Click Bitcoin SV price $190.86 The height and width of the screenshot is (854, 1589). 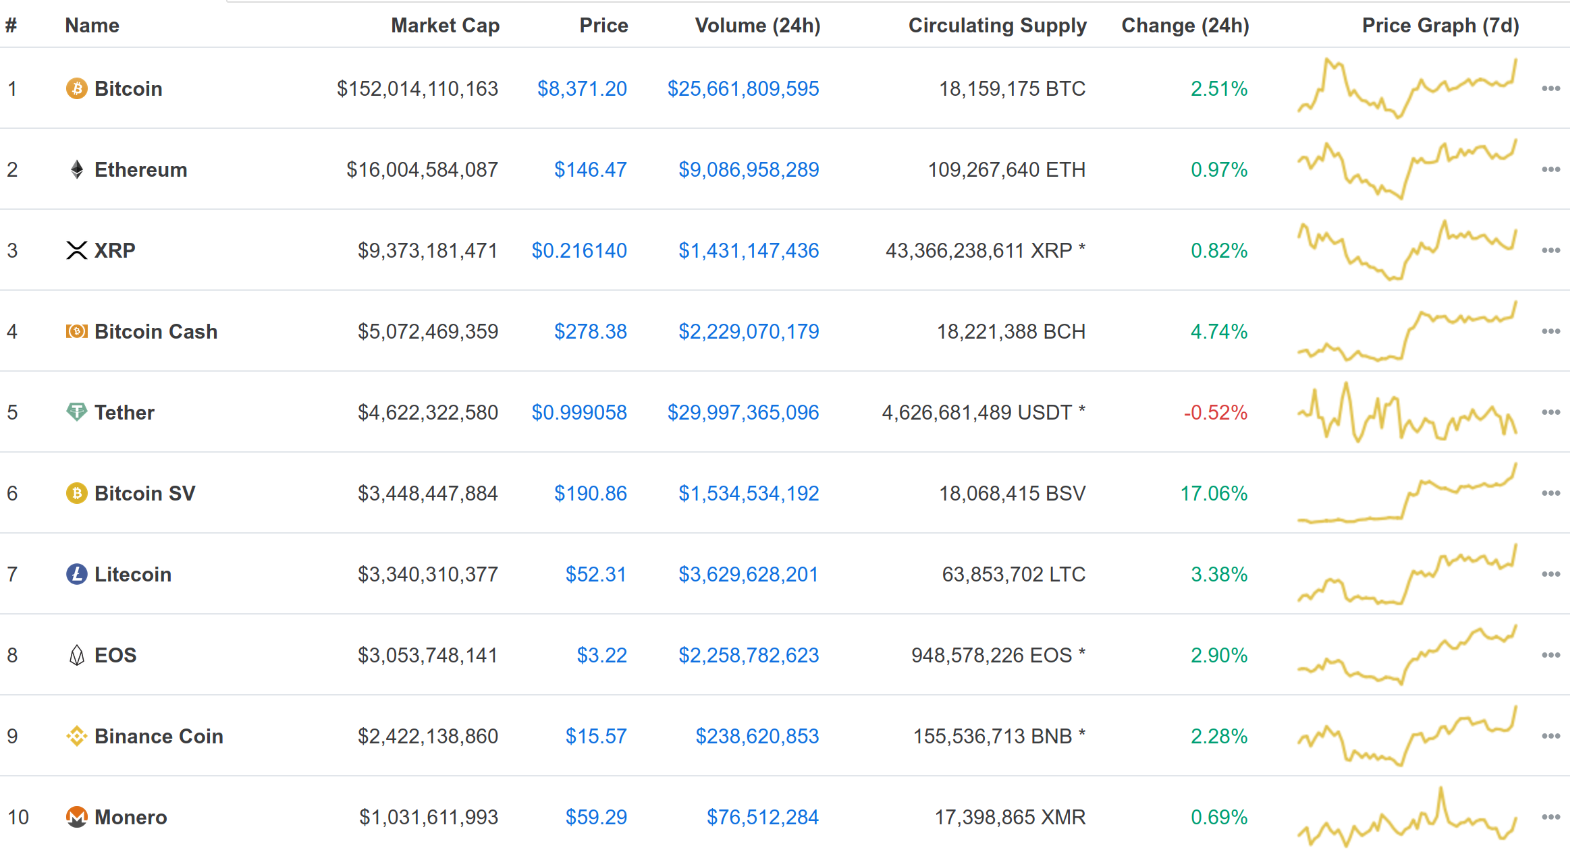(591, 493)
